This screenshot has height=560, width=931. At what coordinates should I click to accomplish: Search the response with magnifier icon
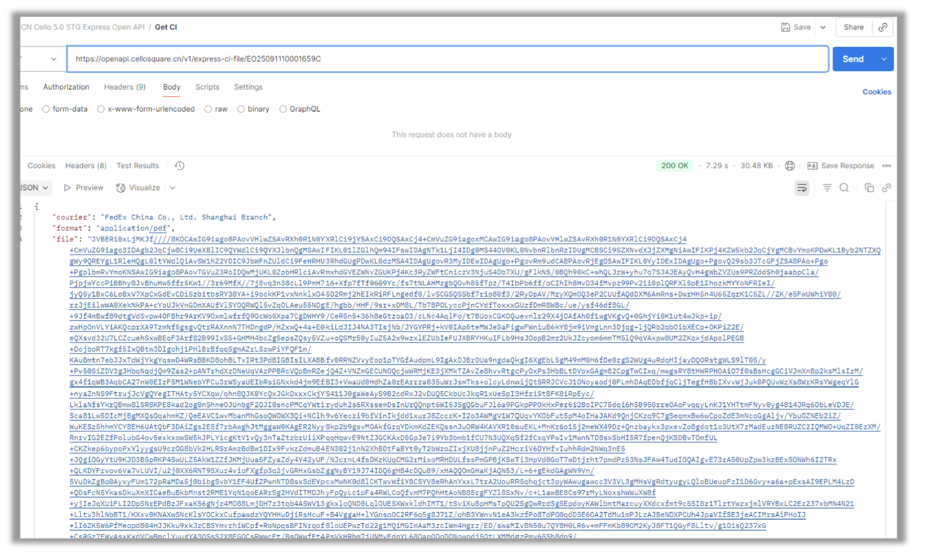pyautogui.click(x=844, y=188)
